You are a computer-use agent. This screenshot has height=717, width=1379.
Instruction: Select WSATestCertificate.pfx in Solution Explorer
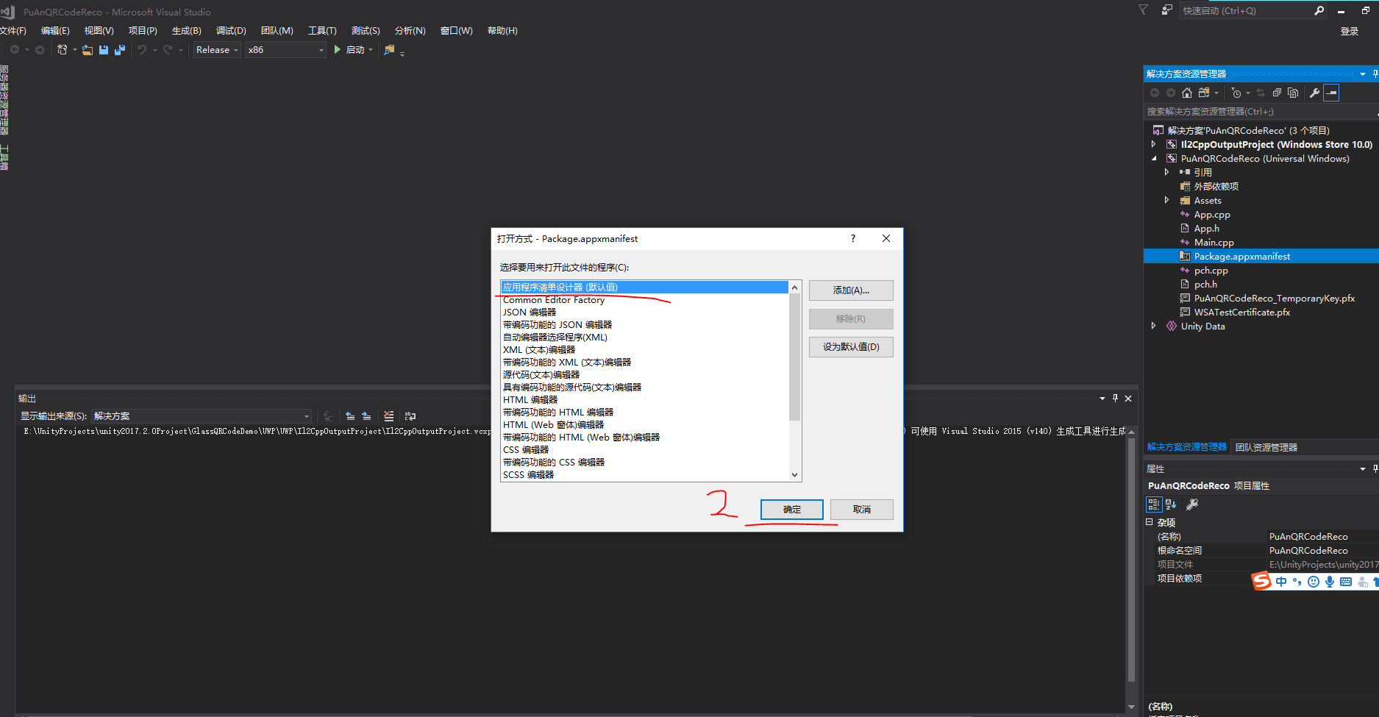point(1242,313)
